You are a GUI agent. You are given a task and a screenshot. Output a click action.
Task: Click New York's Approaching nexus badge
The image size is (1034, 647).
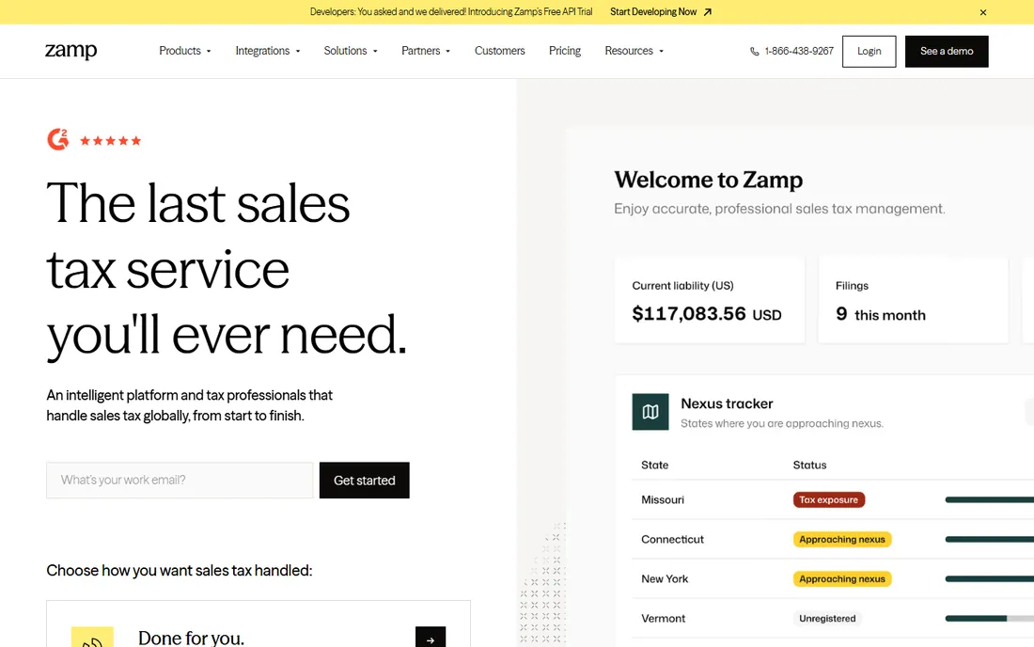click(x=842, y=579)
